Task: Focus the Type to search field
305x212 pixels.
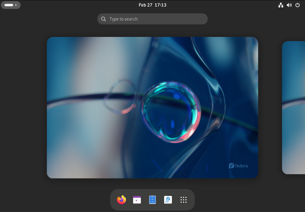Action: (152, 19)
